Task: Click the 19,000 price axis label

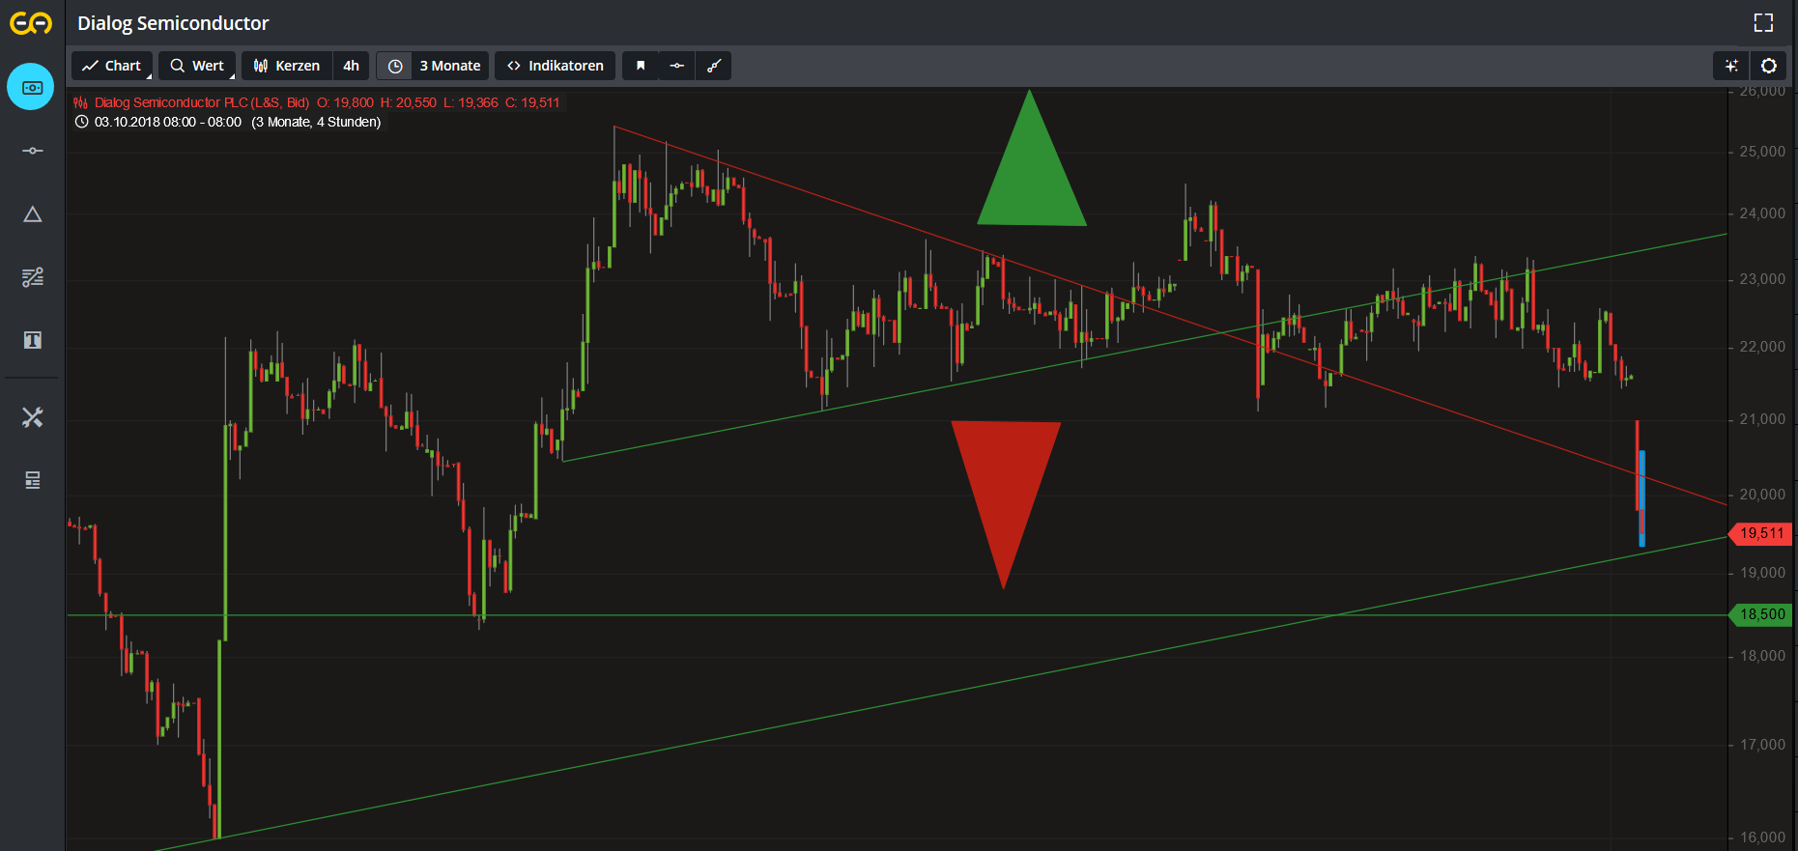Action: click(1762, 573)
